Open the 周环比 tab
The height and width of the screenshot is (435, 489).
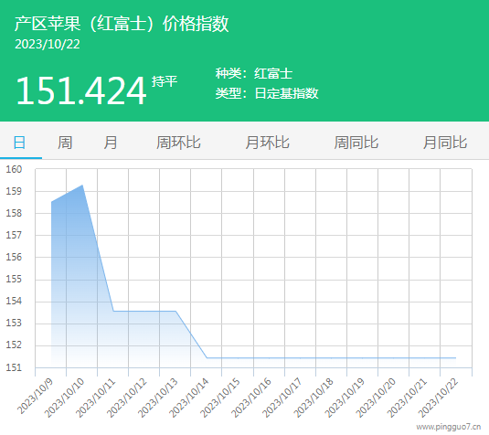tap(178, 143)
